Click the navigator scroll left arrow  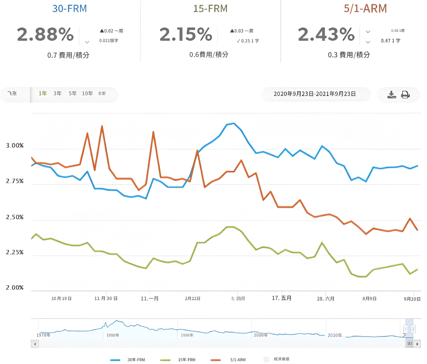(35, 344)
